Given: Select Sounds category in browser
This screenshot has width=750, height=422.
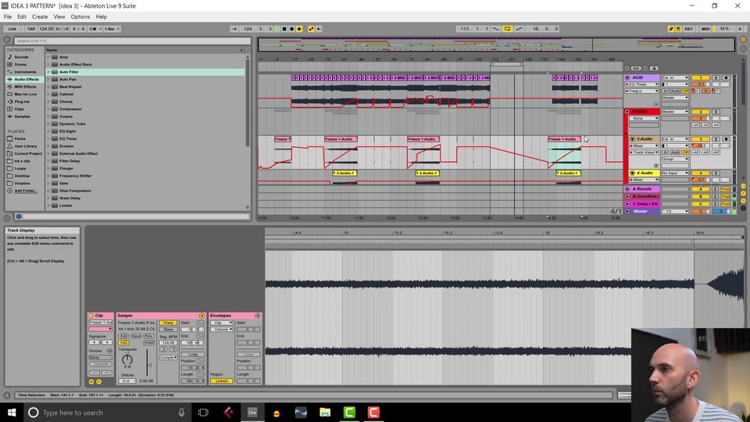Looking at the screenshot, I should click(x=22, y=57).
